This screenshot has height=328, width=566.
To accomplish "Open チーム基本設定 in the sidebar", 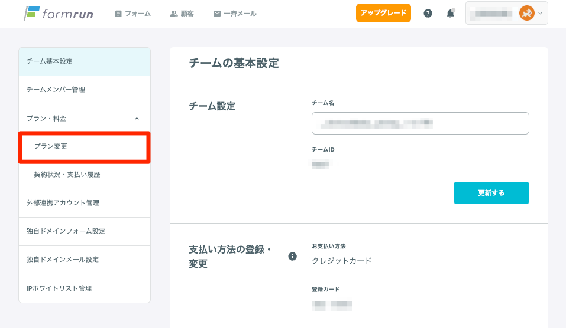I will [50, 61].
